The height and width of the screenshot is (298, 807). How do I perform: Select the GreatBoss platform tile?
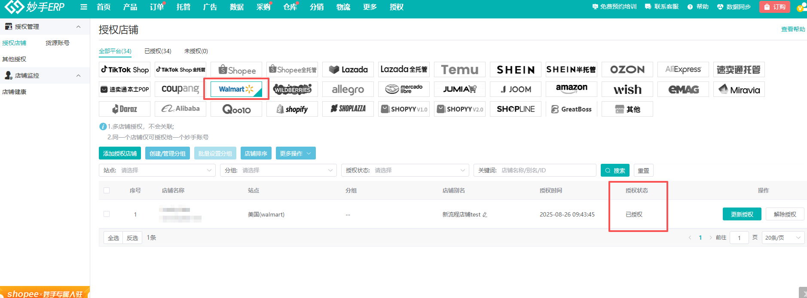coord(572,109)
